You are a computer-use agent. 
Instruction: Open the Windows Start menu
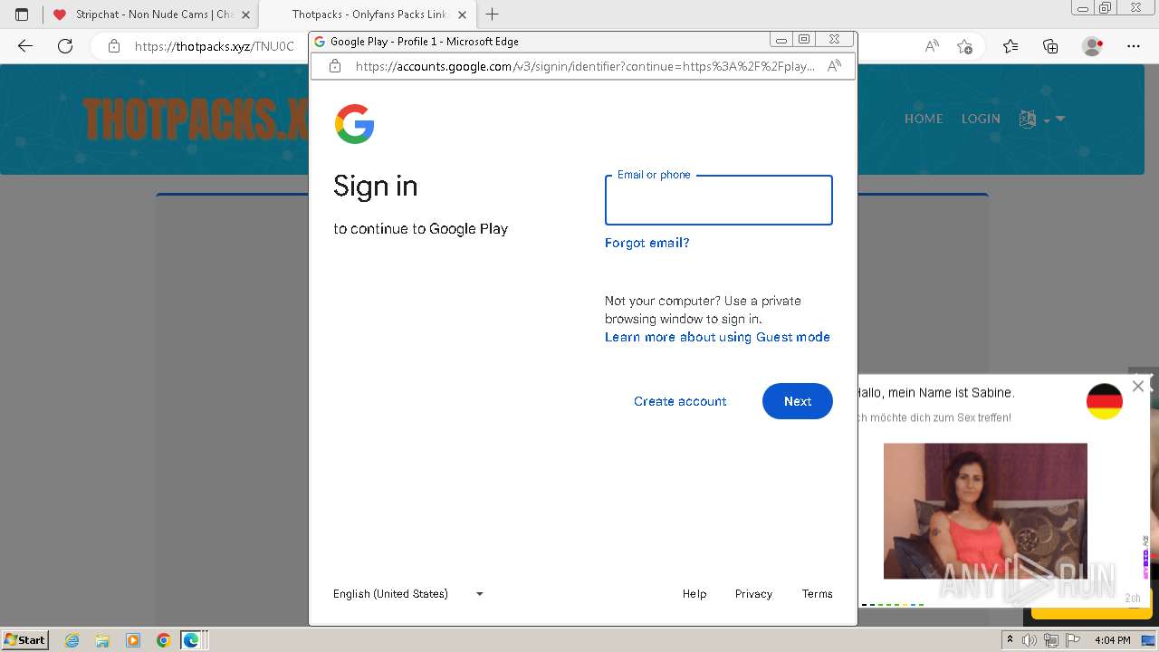[x=25, y=639]
